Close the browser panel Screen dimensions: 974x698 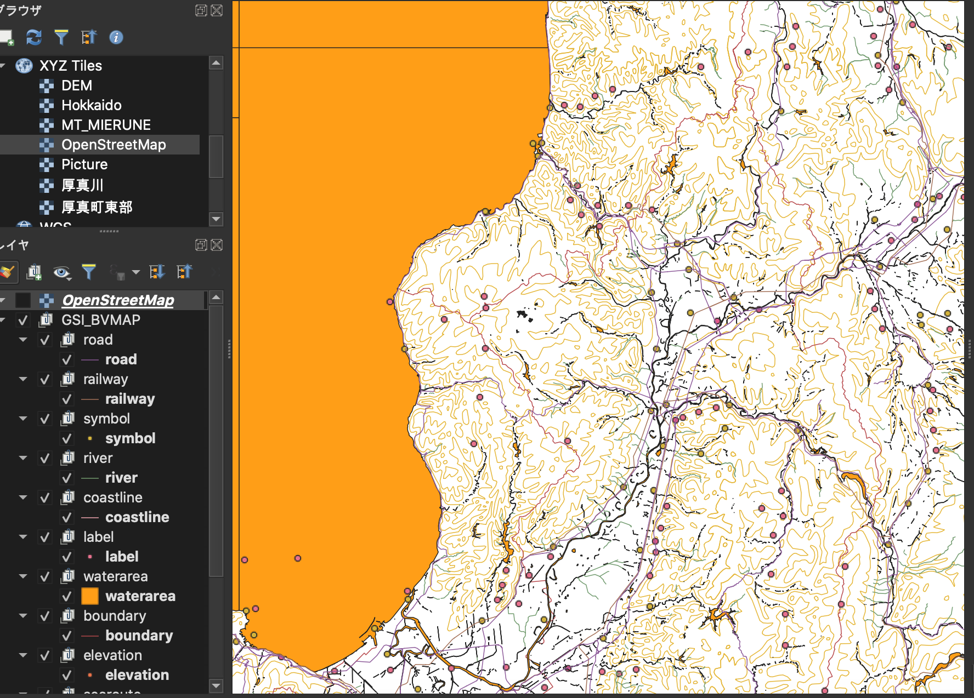click(x=217, y=10)
